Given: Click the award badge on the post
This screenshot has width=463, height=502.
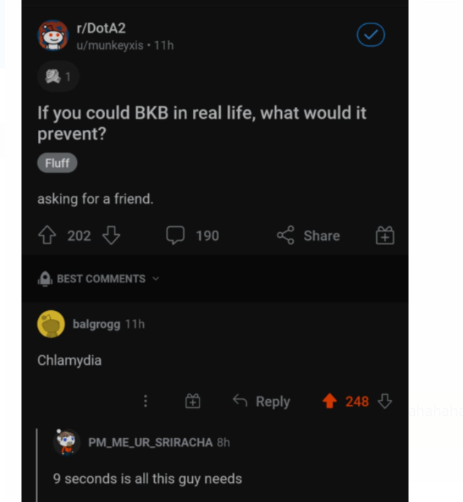Looking at the screenshot, I should [58, 77].
